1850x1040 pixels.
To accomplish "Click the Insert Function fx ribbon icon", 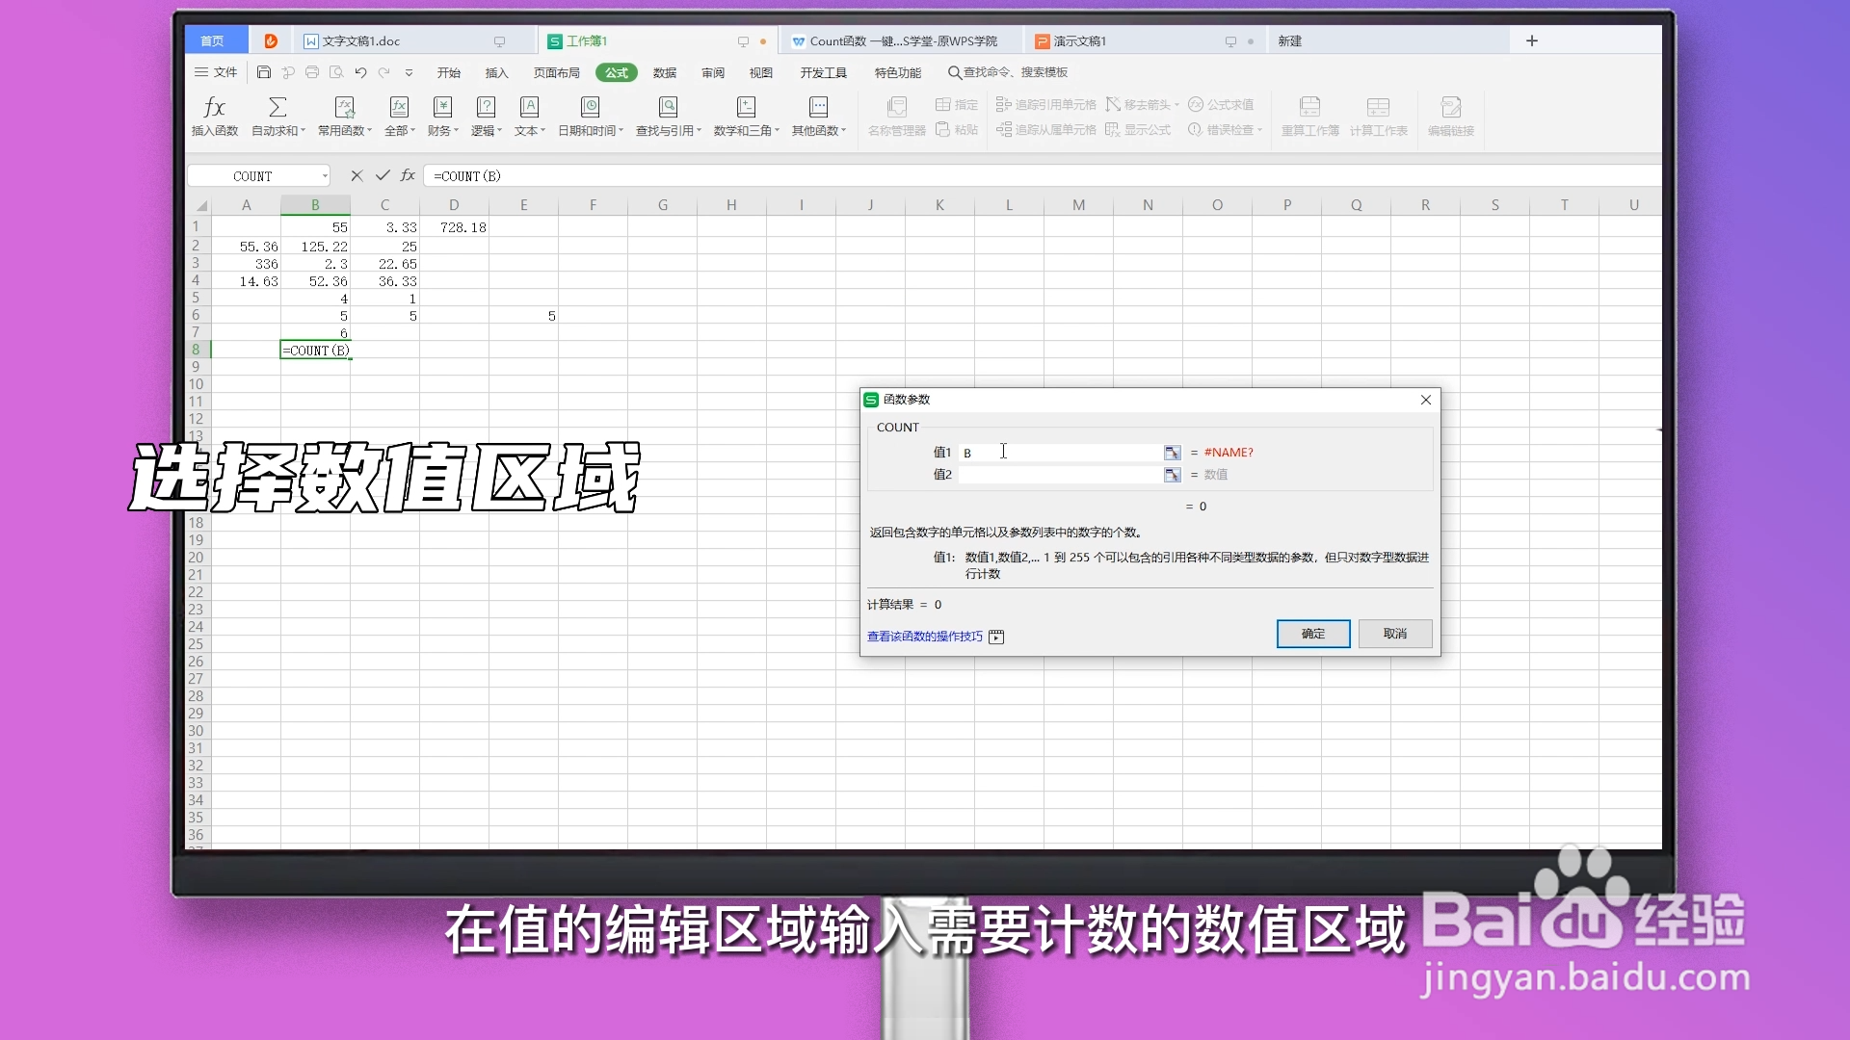I will click(x=214, y=108).
